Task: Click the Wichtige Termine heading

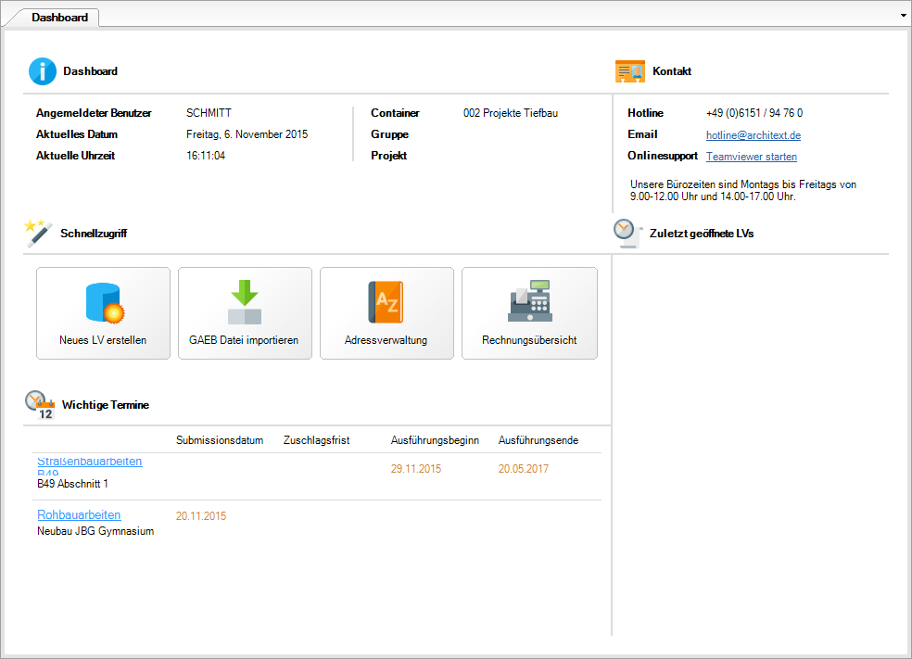Action: pos(106,405)
